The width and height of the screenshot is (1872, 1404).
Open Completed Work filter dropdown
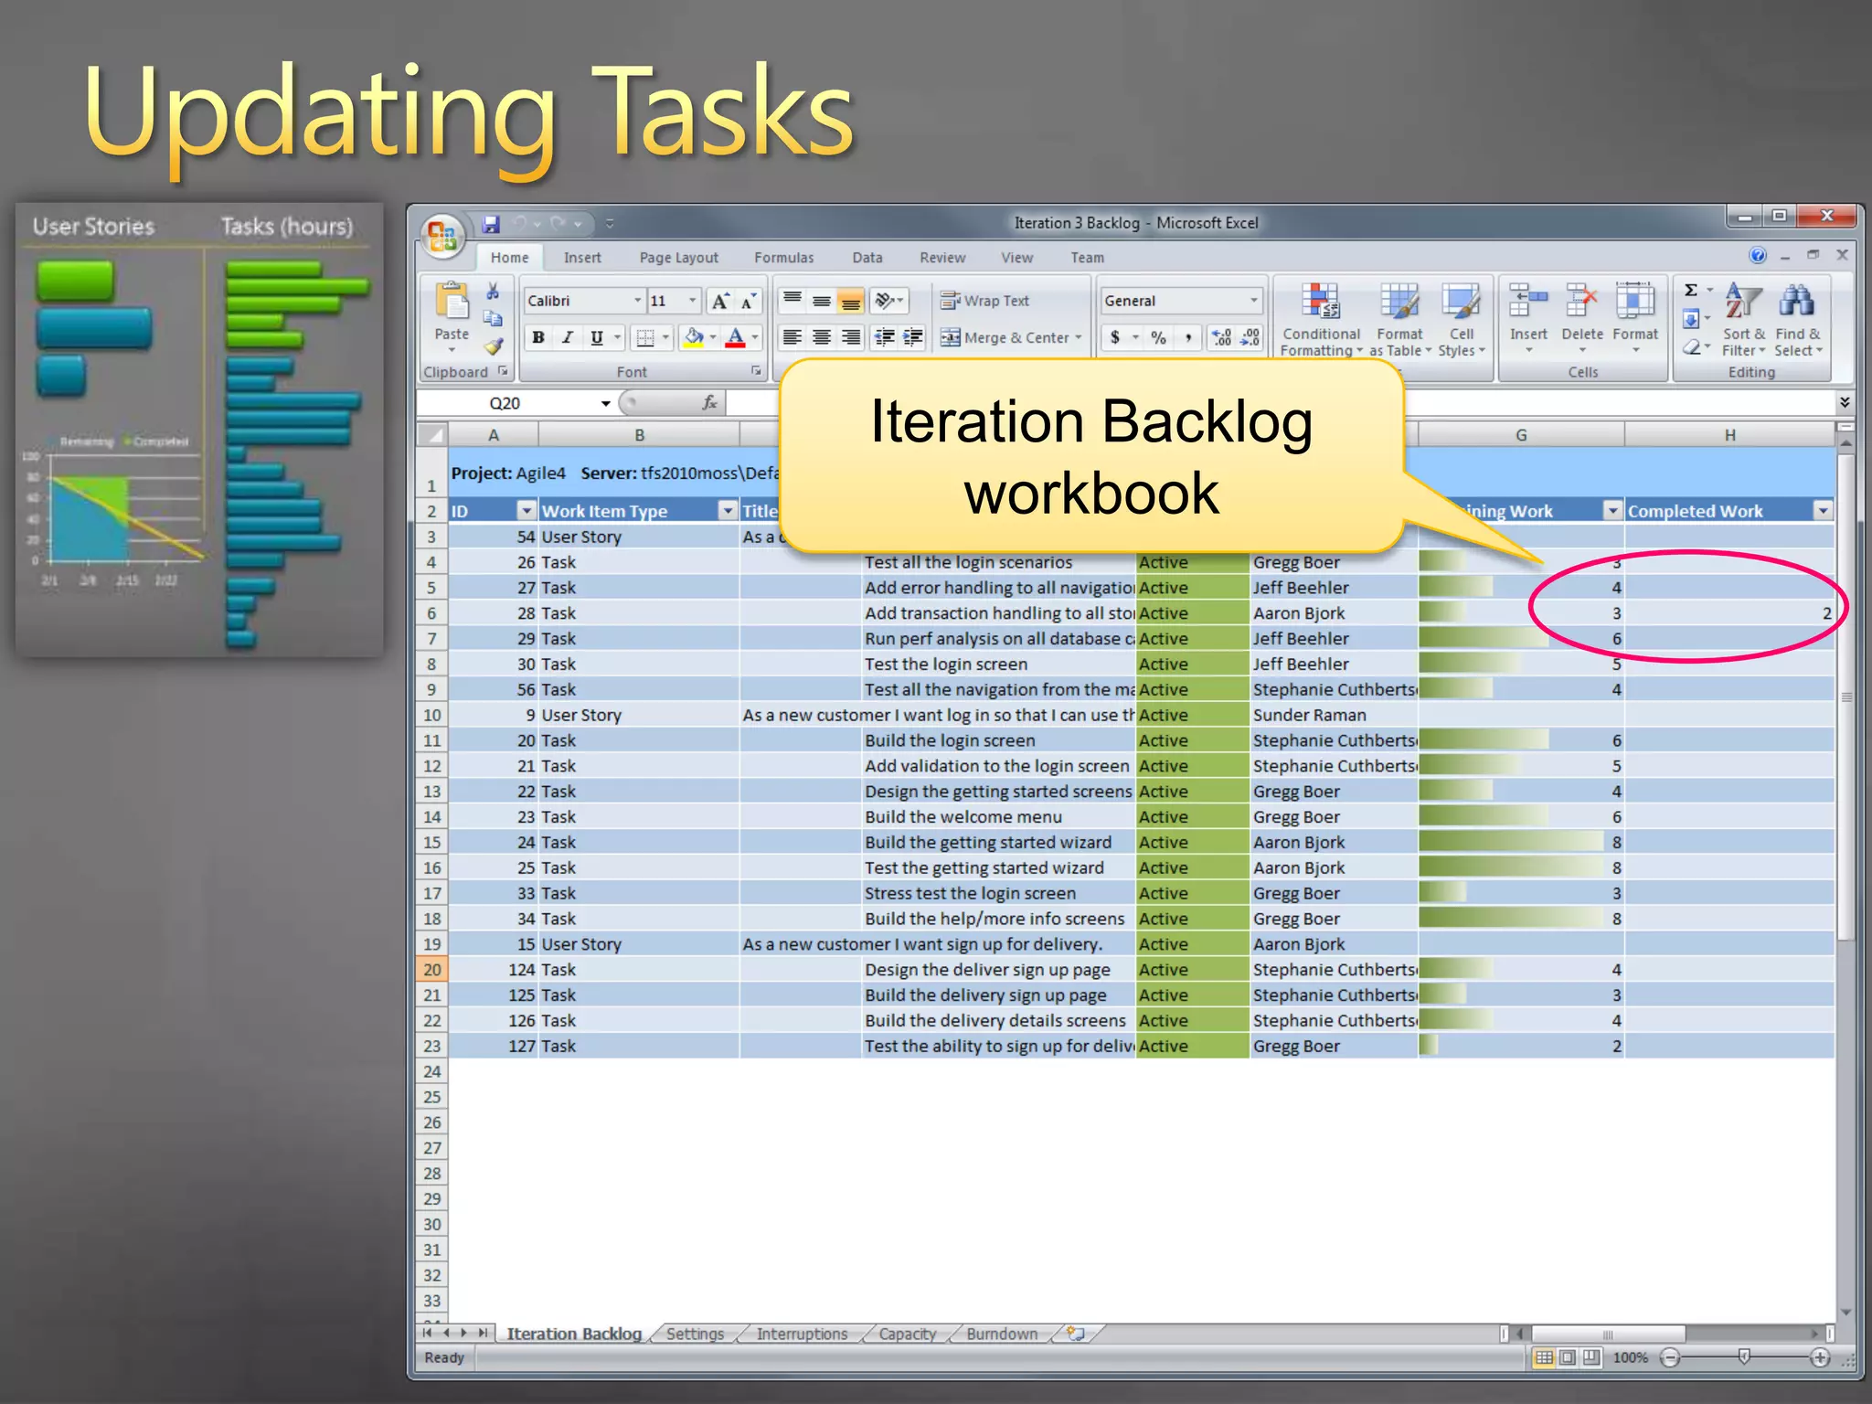(x=1823, y=511)
